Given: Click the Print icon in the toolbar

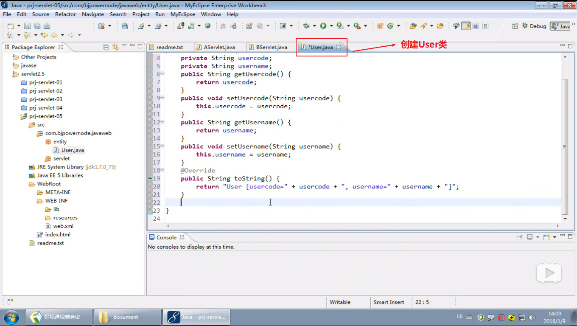Looking at the screenshot, I should pos(47,26).
